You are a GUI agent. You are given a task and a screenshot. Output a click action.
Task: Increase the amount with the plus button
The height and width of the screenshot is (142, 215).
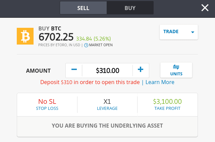click(141, 70)
